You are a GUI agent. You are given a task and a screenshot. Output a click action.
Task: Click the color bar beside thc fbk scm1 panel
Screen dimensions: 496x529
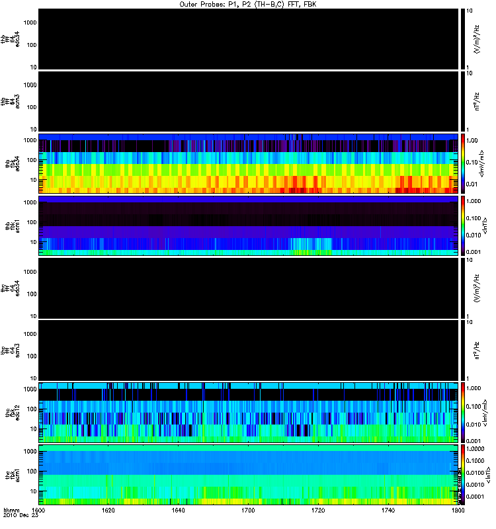463,475
